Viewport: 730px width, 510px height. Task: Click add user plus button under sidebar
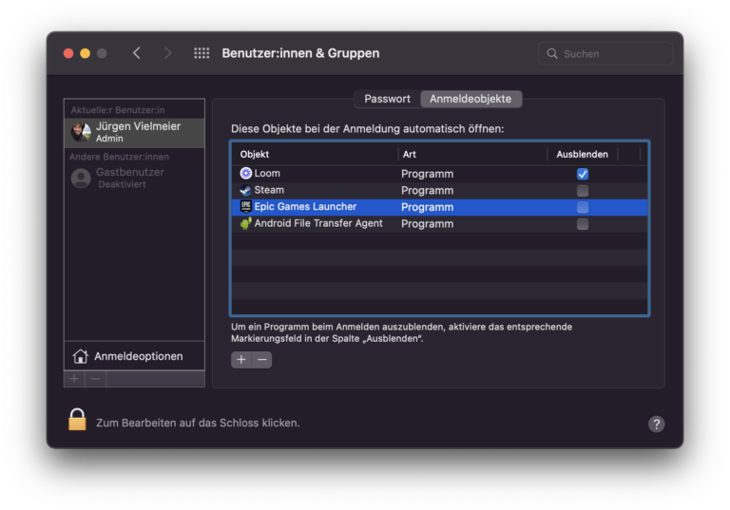pyautogui.click(x=74, y=379)
